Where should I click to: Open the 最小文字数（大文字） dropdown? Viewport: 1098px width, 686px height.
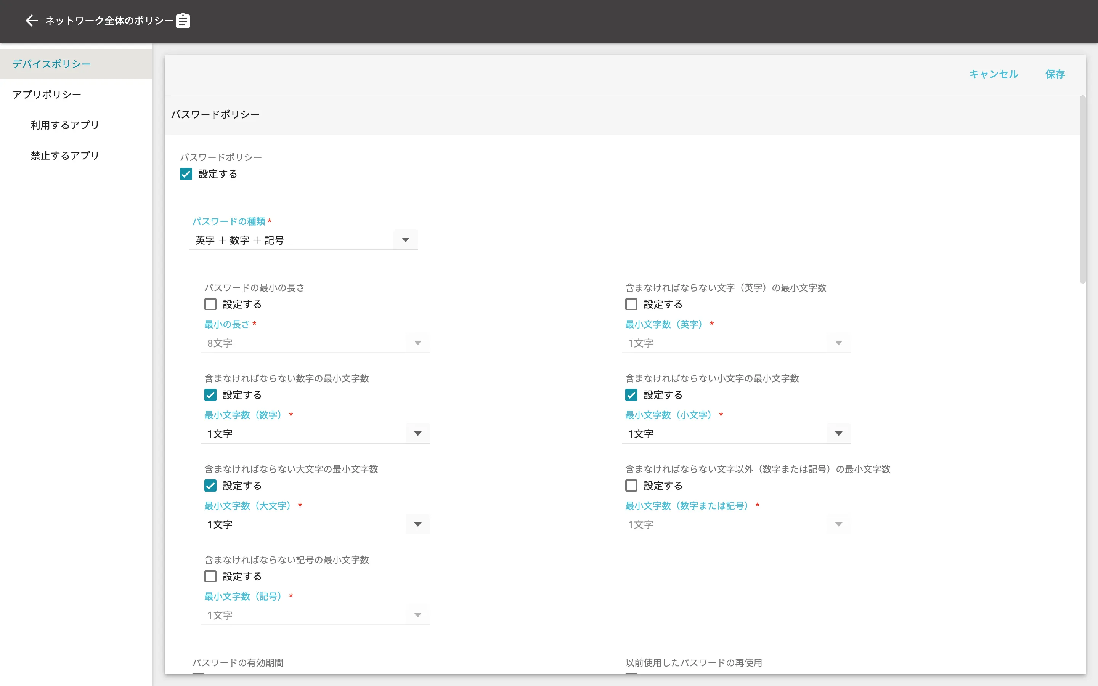pyautogui.click(x=315, y=524)
